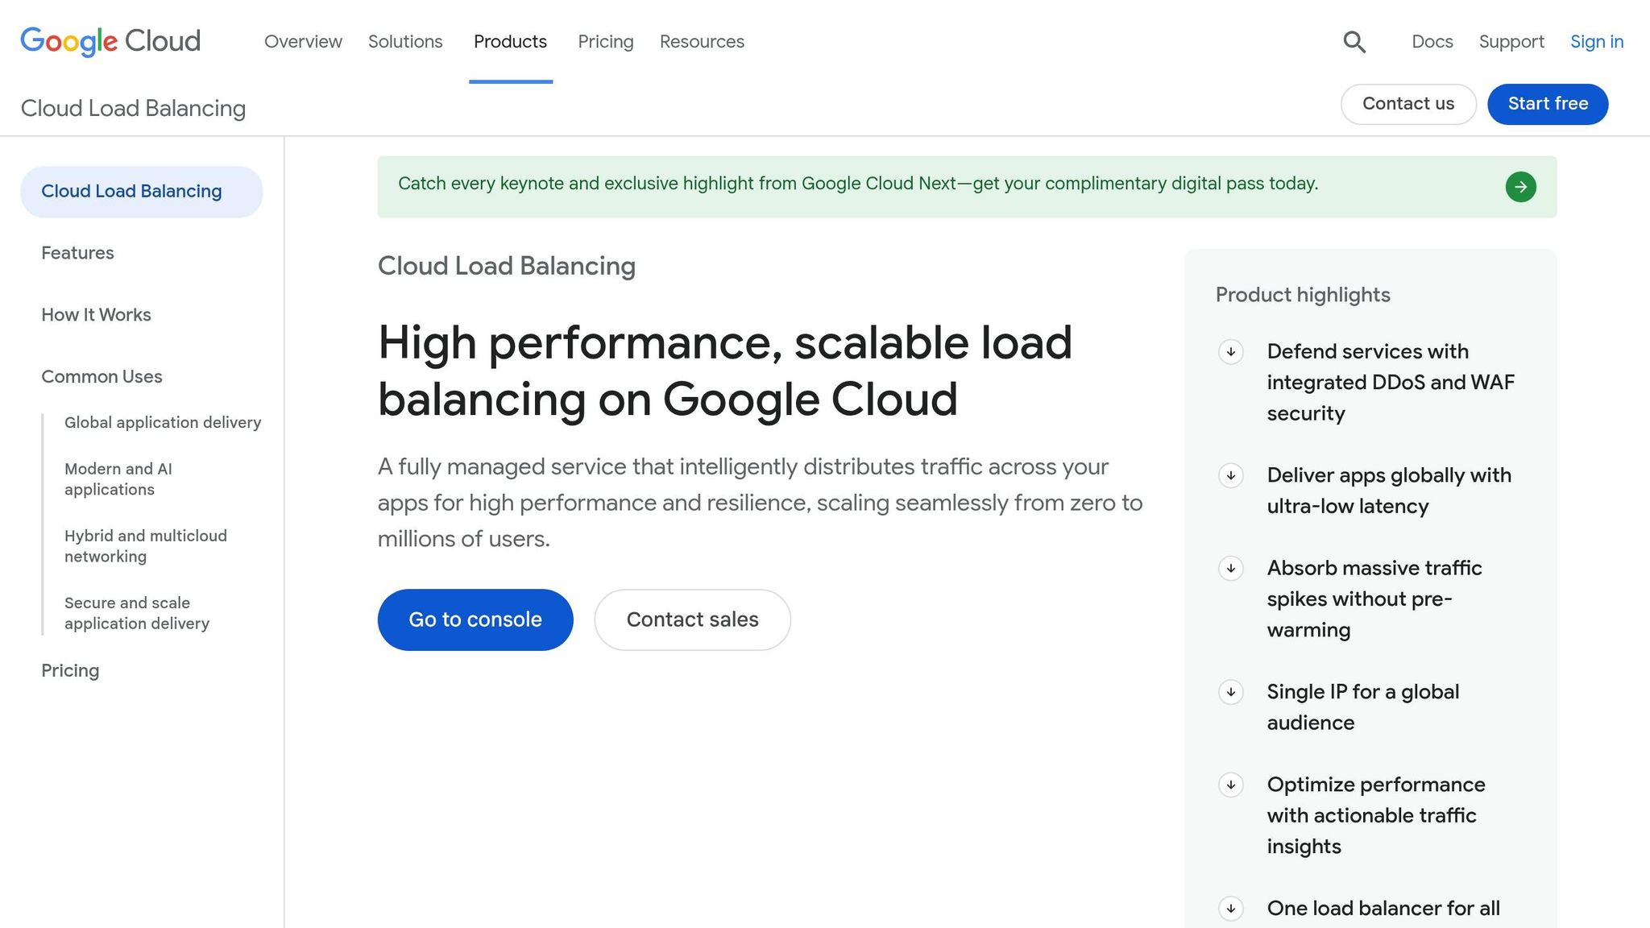Screen dimensions: 1650x928
Task: Open the Solutions menu
Action: click(x=405, y=41)
